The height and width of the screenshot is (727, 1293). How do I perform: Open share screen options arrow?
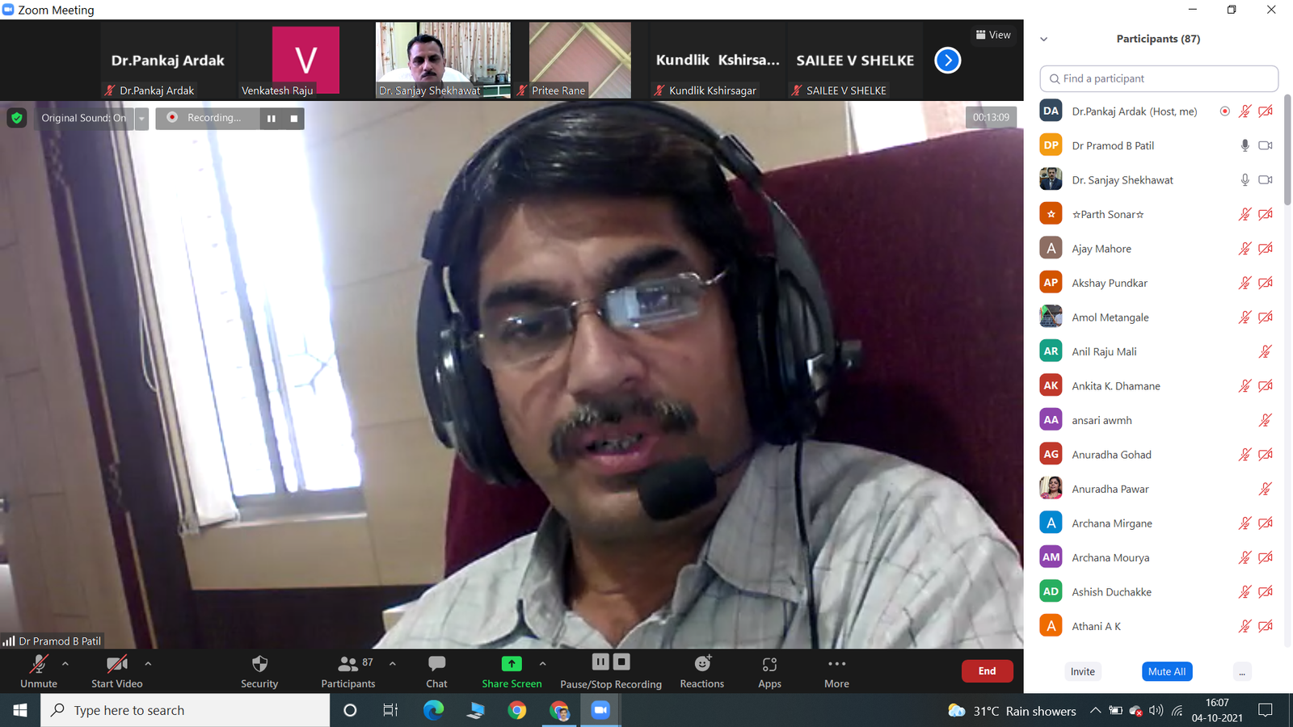[543, 663]
